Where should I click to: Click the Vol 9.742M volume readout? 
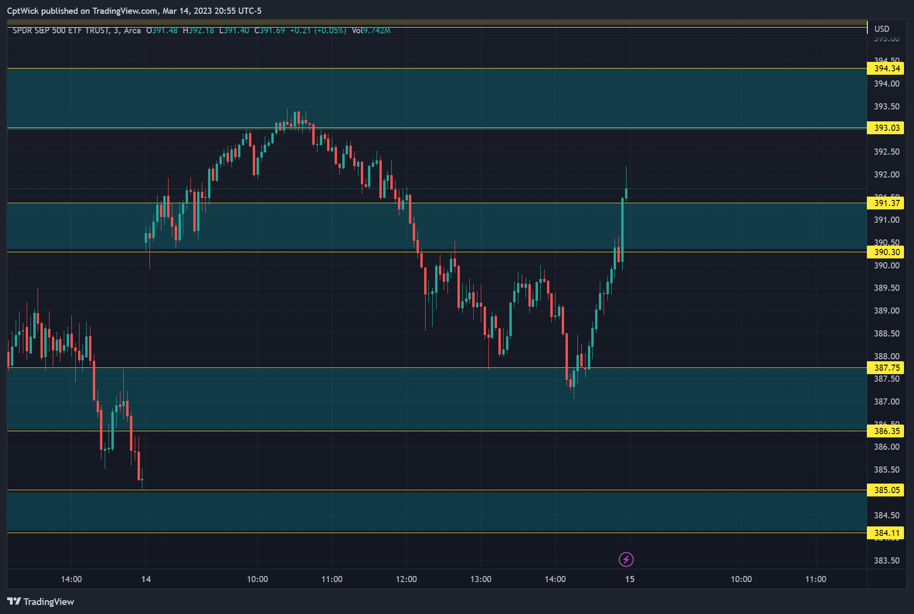(371, 30)
